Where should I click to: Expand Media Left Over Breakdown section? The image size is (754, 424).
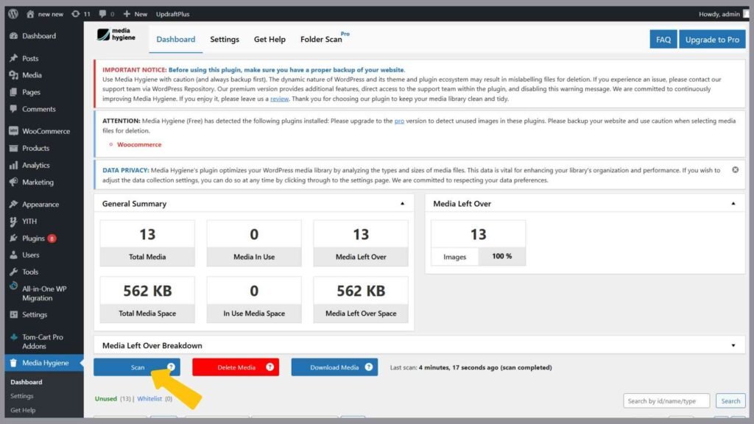pos(733,346)
